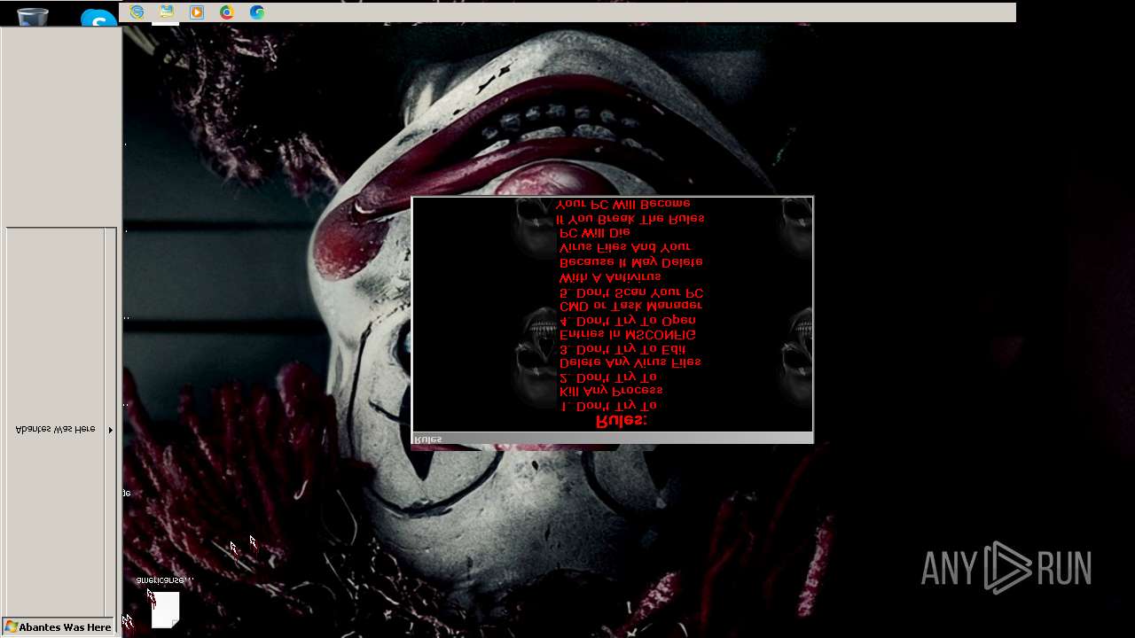Screen dimensions: 1135x638
Task: Launch the media player taskbar icon
Action: pyautogui.click(x=197, y=12)
